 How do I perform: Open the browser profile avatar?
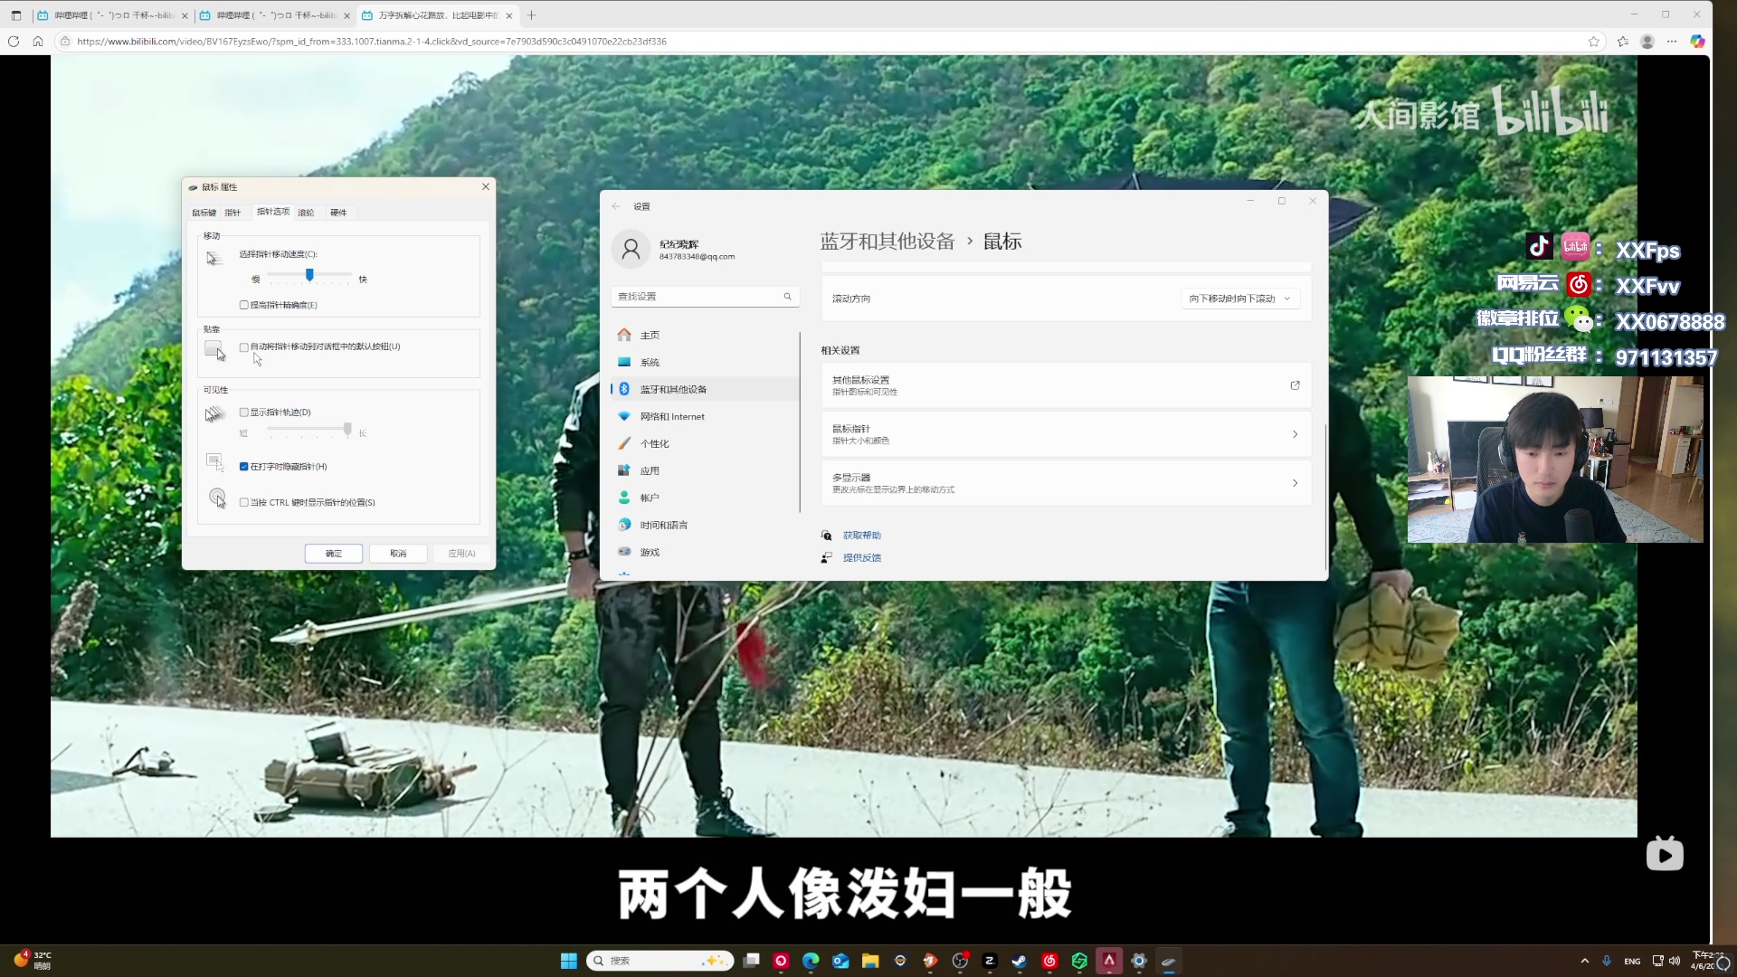[1647, 42]
